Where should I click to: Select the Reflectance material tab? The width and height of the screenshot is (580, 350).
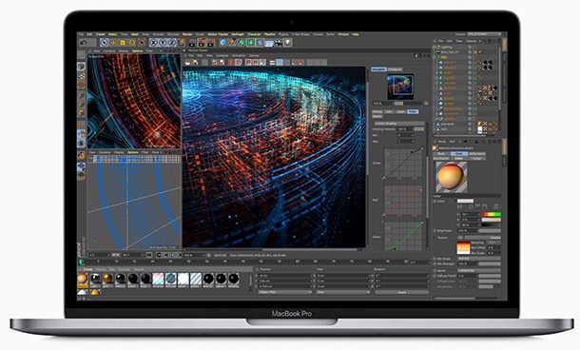(476, 153)
